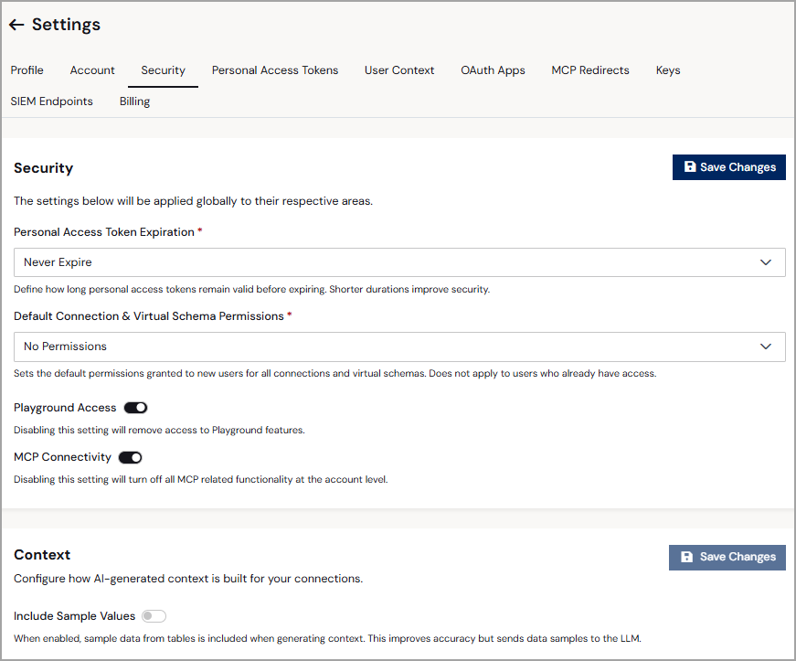
Task: Switch to the Account tab
Action: [x=92, y=70]
